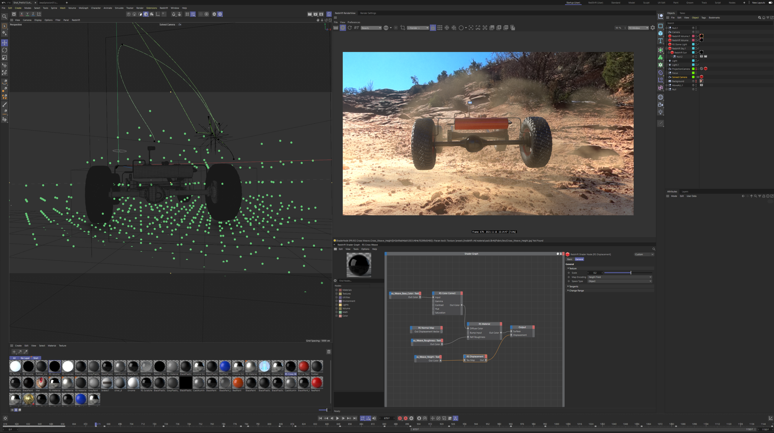Toggle enable checkmark for Light.1 object
Screen dimensions: 774x433
click(698, 65)
